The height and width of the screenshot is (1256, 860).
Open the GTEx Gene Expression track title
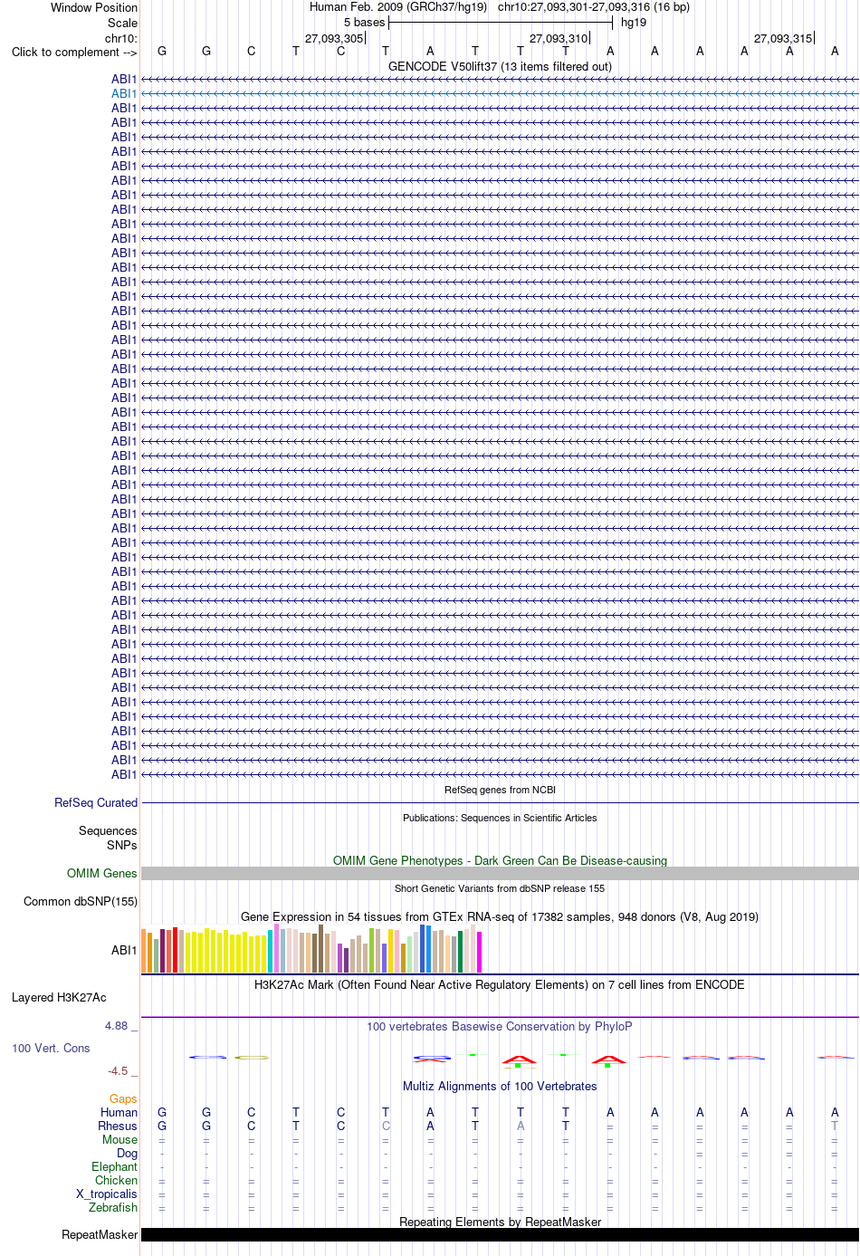coord(500,916)
